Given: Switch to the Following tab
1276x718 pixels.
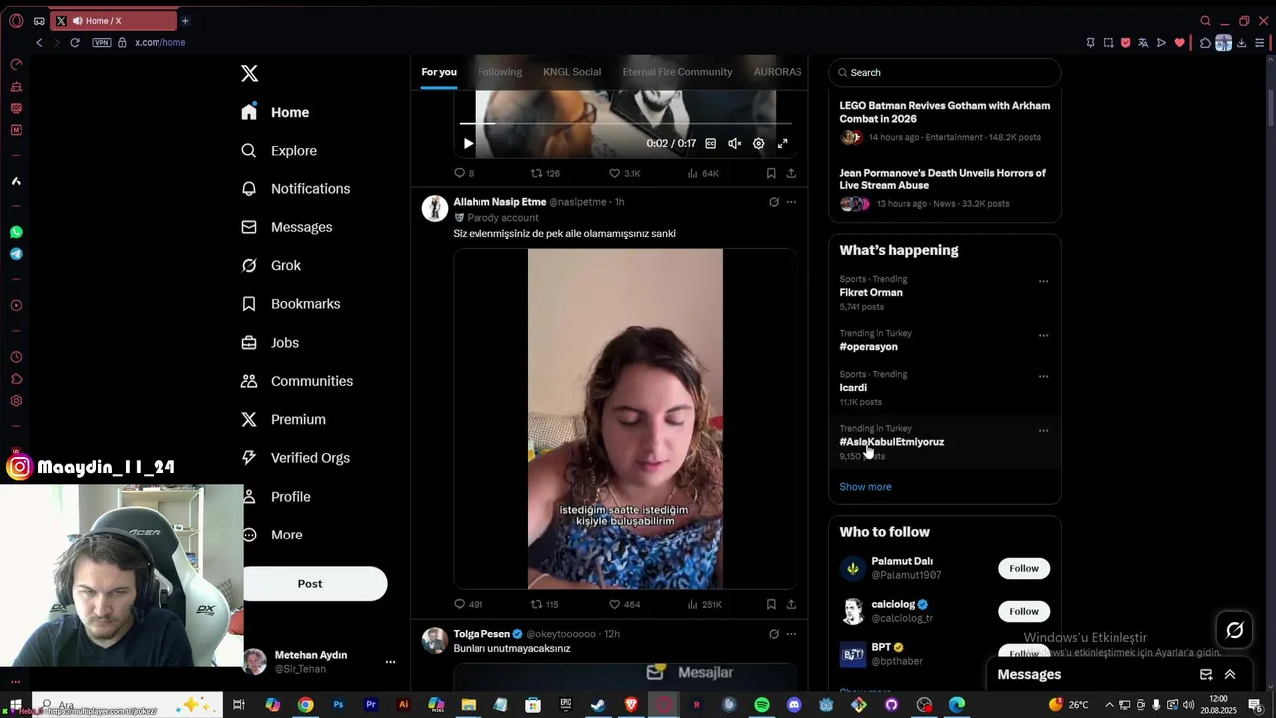Looking at the screenshot, I should (499, 72).
